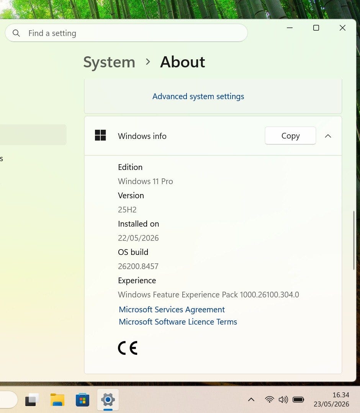Viewport: 360px width, 413px height.
Task: Click the Experience label
Action: click(x=137, y=281)
